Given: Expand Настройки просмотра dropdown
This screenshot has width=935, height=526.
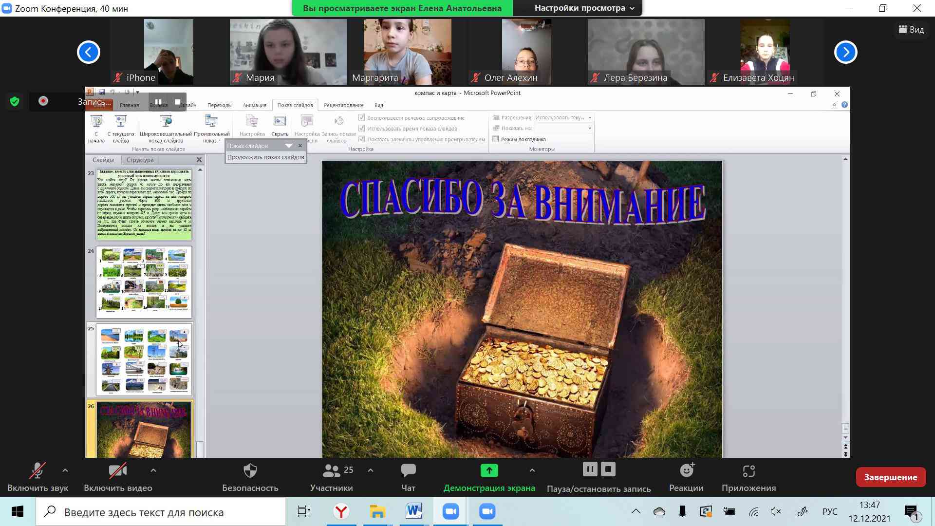Looking at the screenshot, I should [584, 8].
